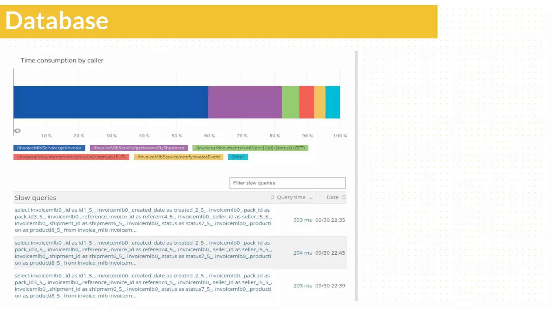Toggle the invoices documents xml (PUT) legend
Image resolution: width=552 pixels, height=310 pixels.
(71, 157)
